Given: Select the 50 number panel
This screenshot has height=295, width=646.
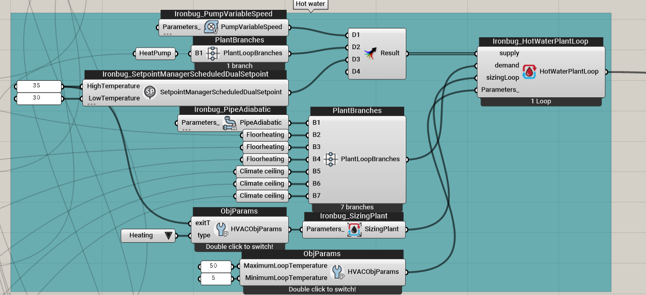Looking at the screenshot, I should click(215, 266).
